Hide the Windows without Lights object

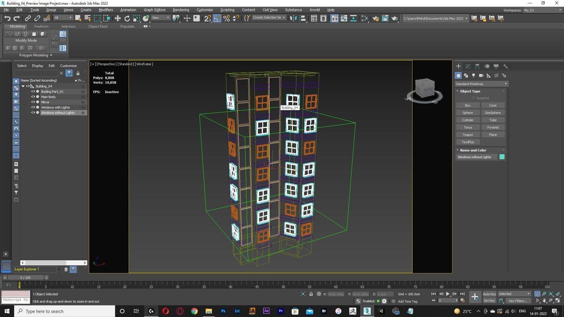click(x=33, y=113)
